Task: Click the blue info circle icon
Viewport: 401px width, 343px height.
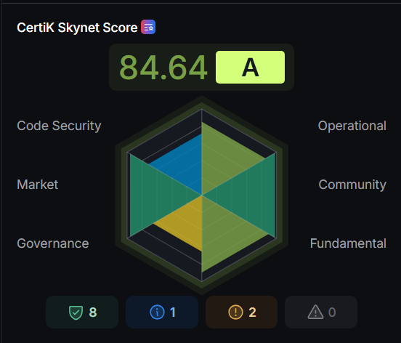Action: click(x=157, y=312)
